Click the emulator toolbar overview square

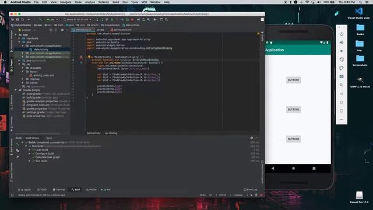click(x=342, y=111)
